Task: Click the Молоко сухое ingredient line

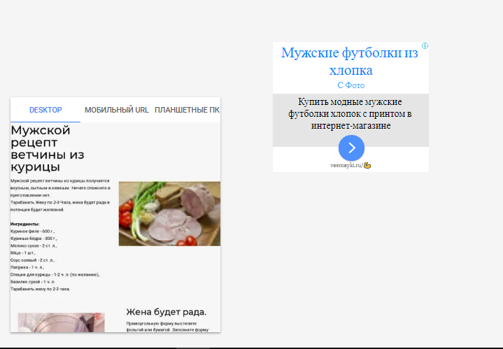Action: (x=34, y=245)
